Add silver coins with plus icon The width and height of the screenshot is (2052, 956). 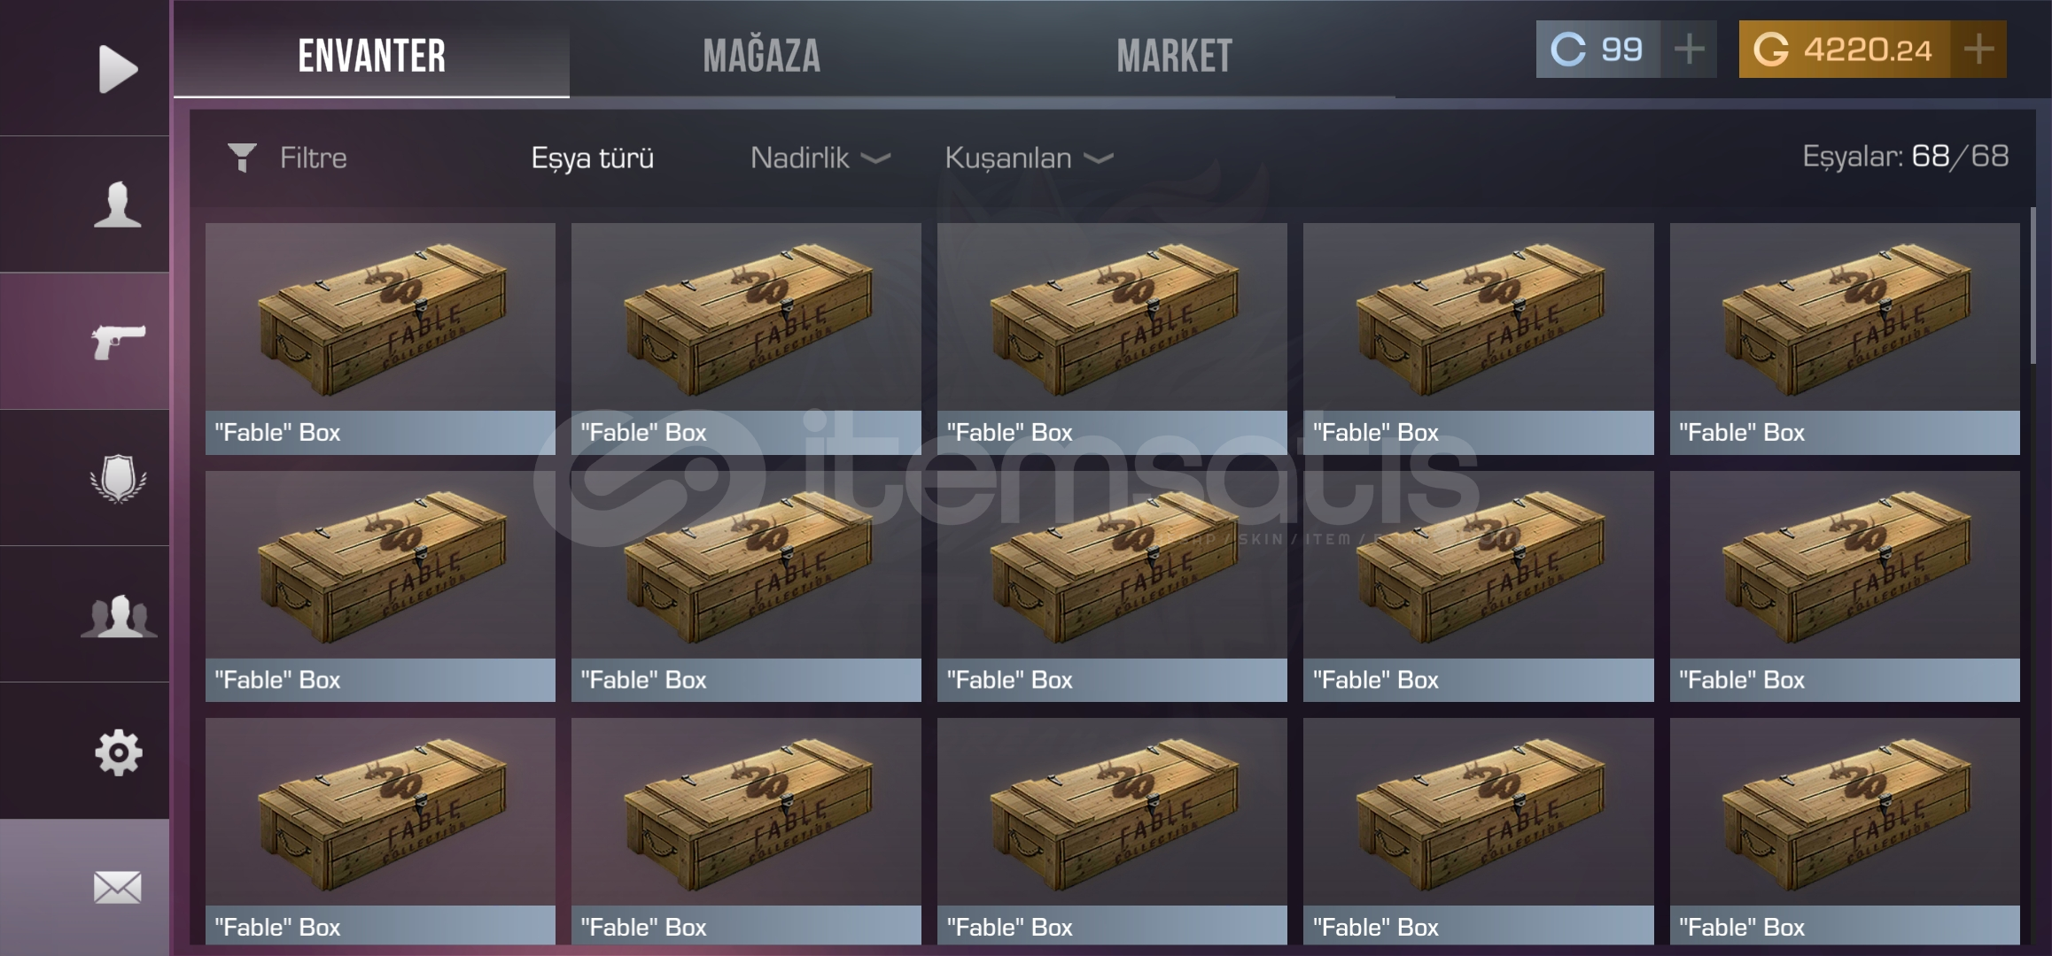pos(1690,50)
